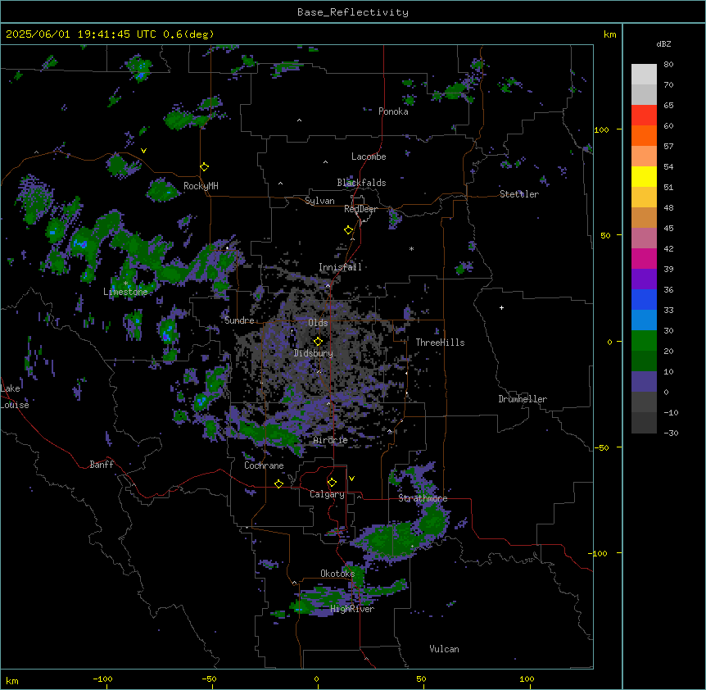Click the white asterisk marker above Limestone label
The image size is (706, 690).
click(x=126, y=284)
